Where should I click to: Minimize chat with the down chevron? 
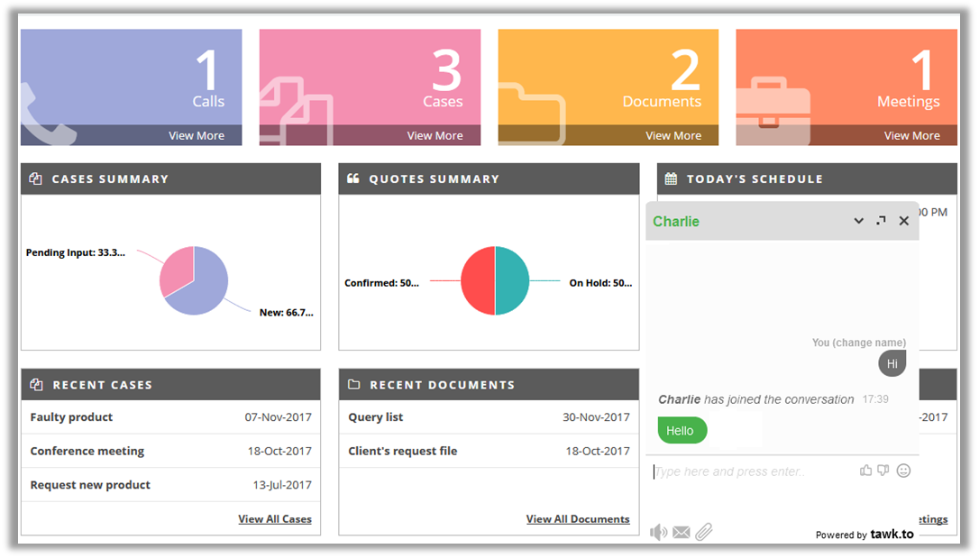858,221
